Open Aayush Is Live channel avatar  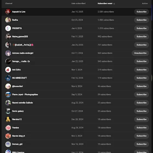pos(8,12)
